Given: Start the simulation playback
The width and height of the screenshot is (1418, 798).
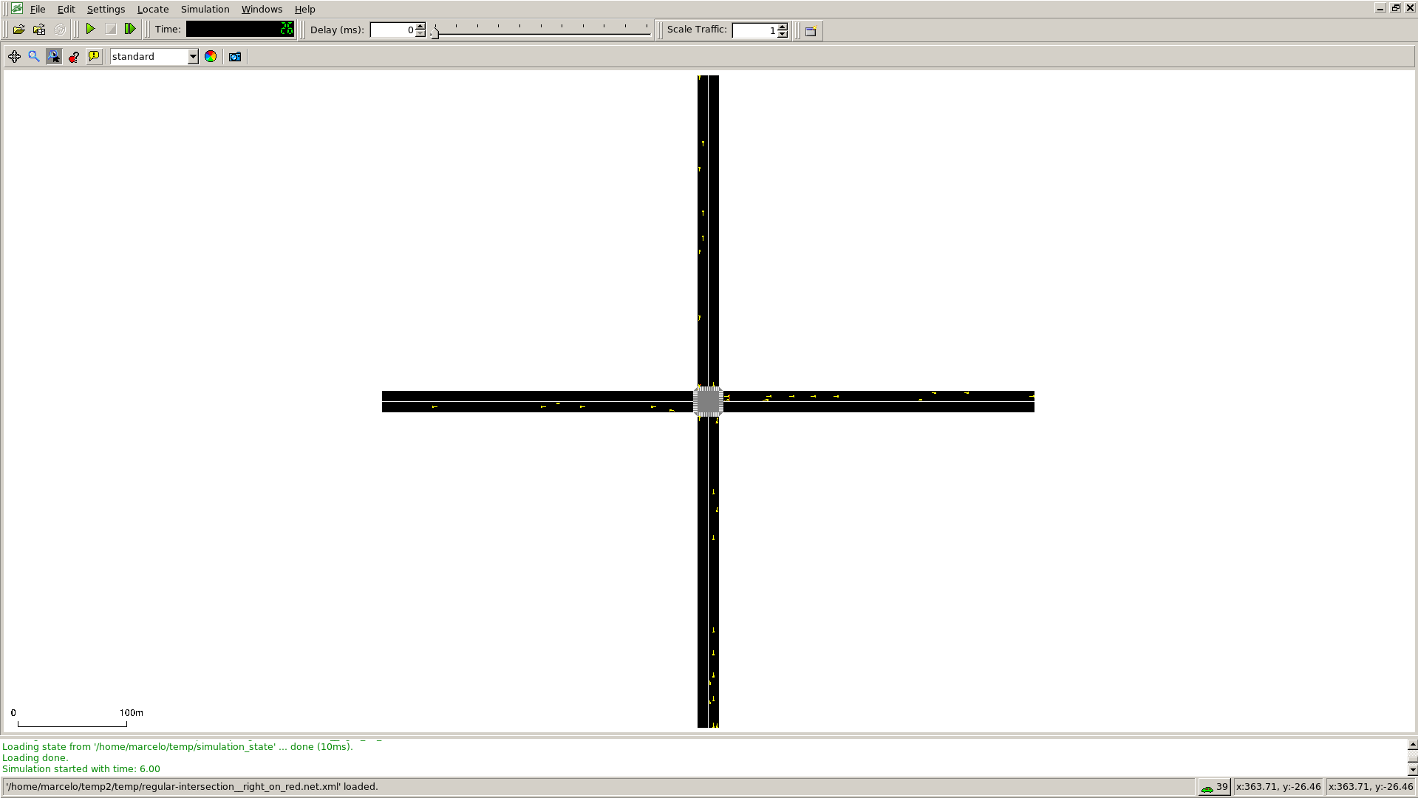Looking at the screenshot, I should (x=91, y=30).
